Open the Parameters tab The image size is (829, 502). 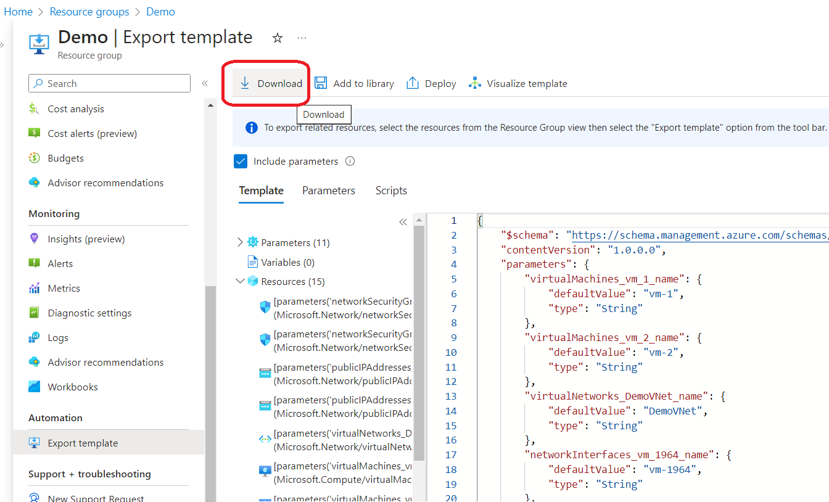[x=328, y=191]
